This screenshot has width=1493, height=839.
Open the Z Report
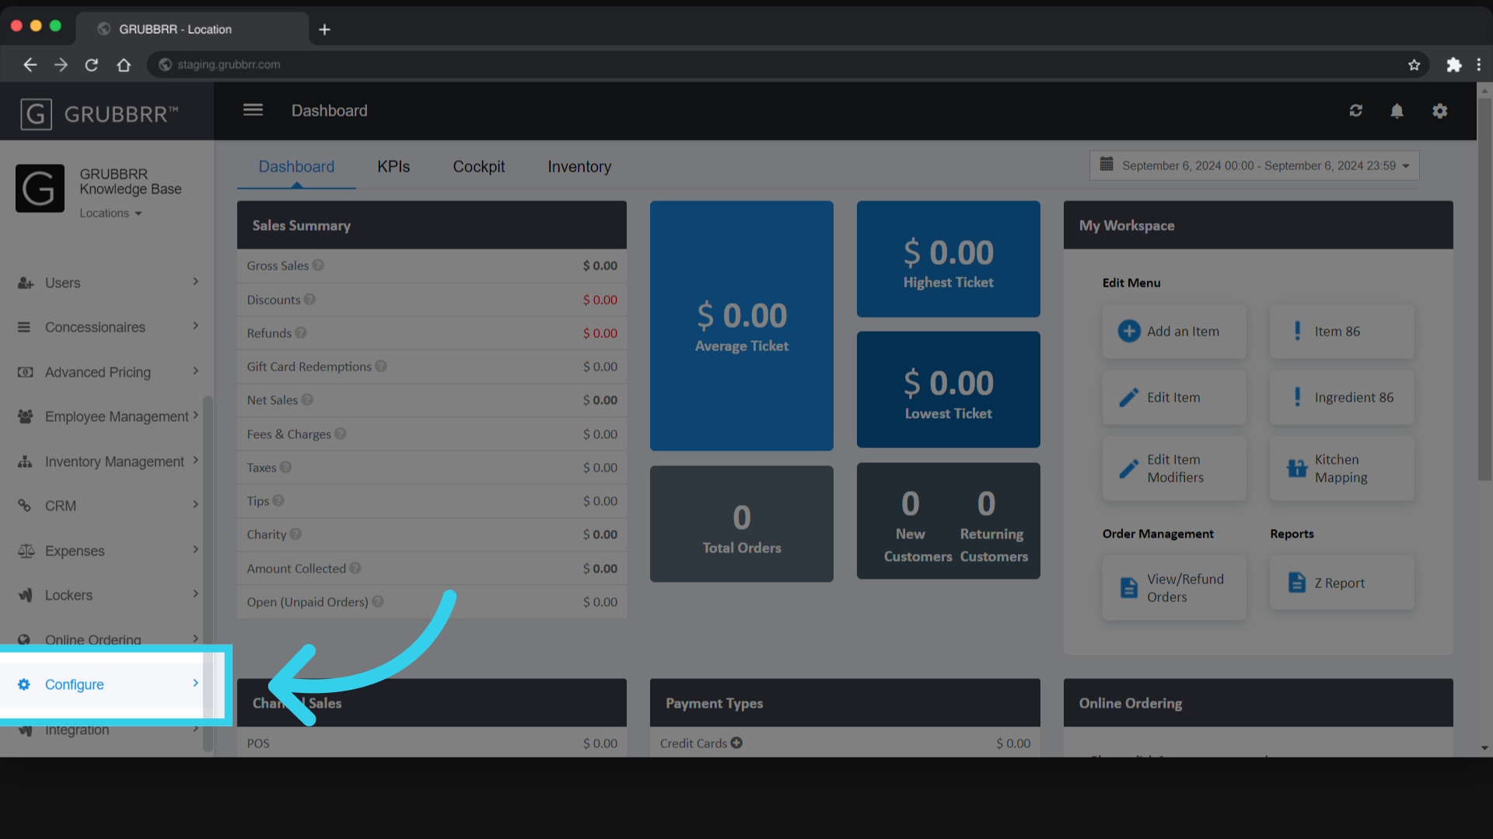(x=1342, y=583)
